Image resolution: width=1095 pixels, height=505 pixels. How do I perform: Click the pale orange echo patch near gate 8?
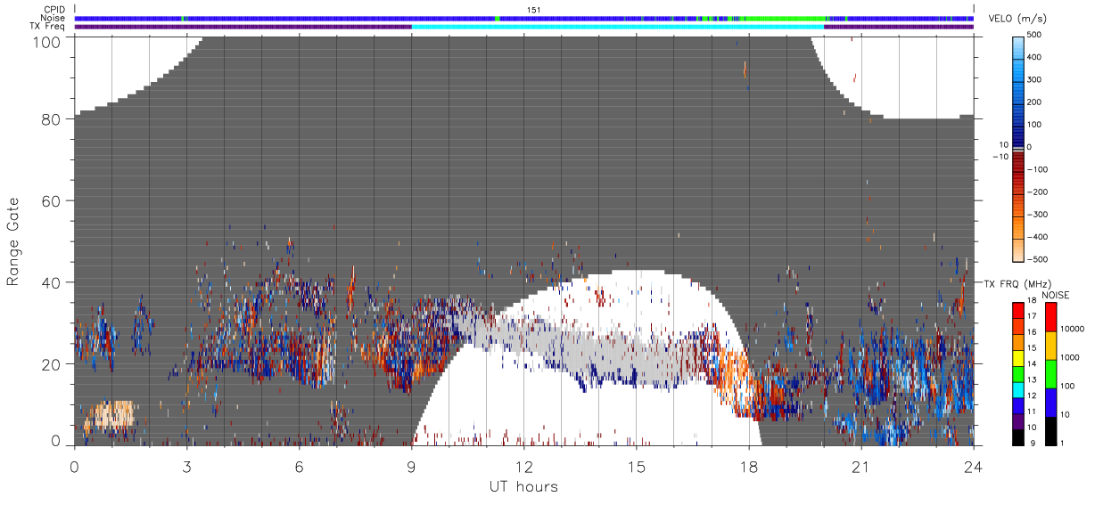tap(109, 415)
